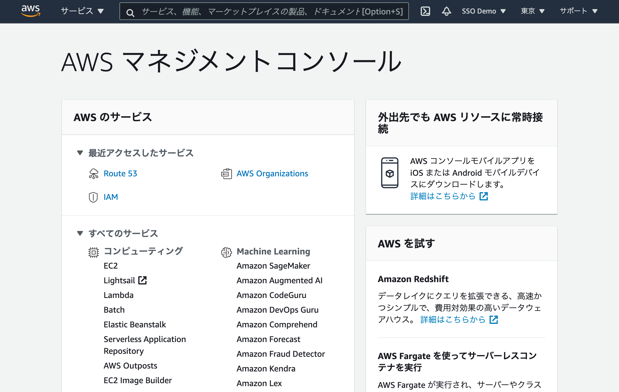The height and width of the screenshot is (392, 619).
Task: Open Amazon Fraud Detector
Action: (281, 354)
